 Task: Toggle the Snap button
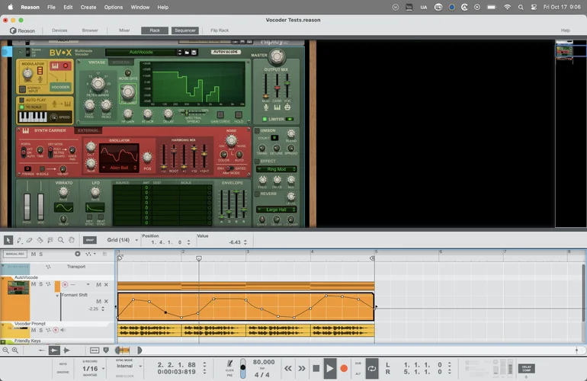pos(90,240)
